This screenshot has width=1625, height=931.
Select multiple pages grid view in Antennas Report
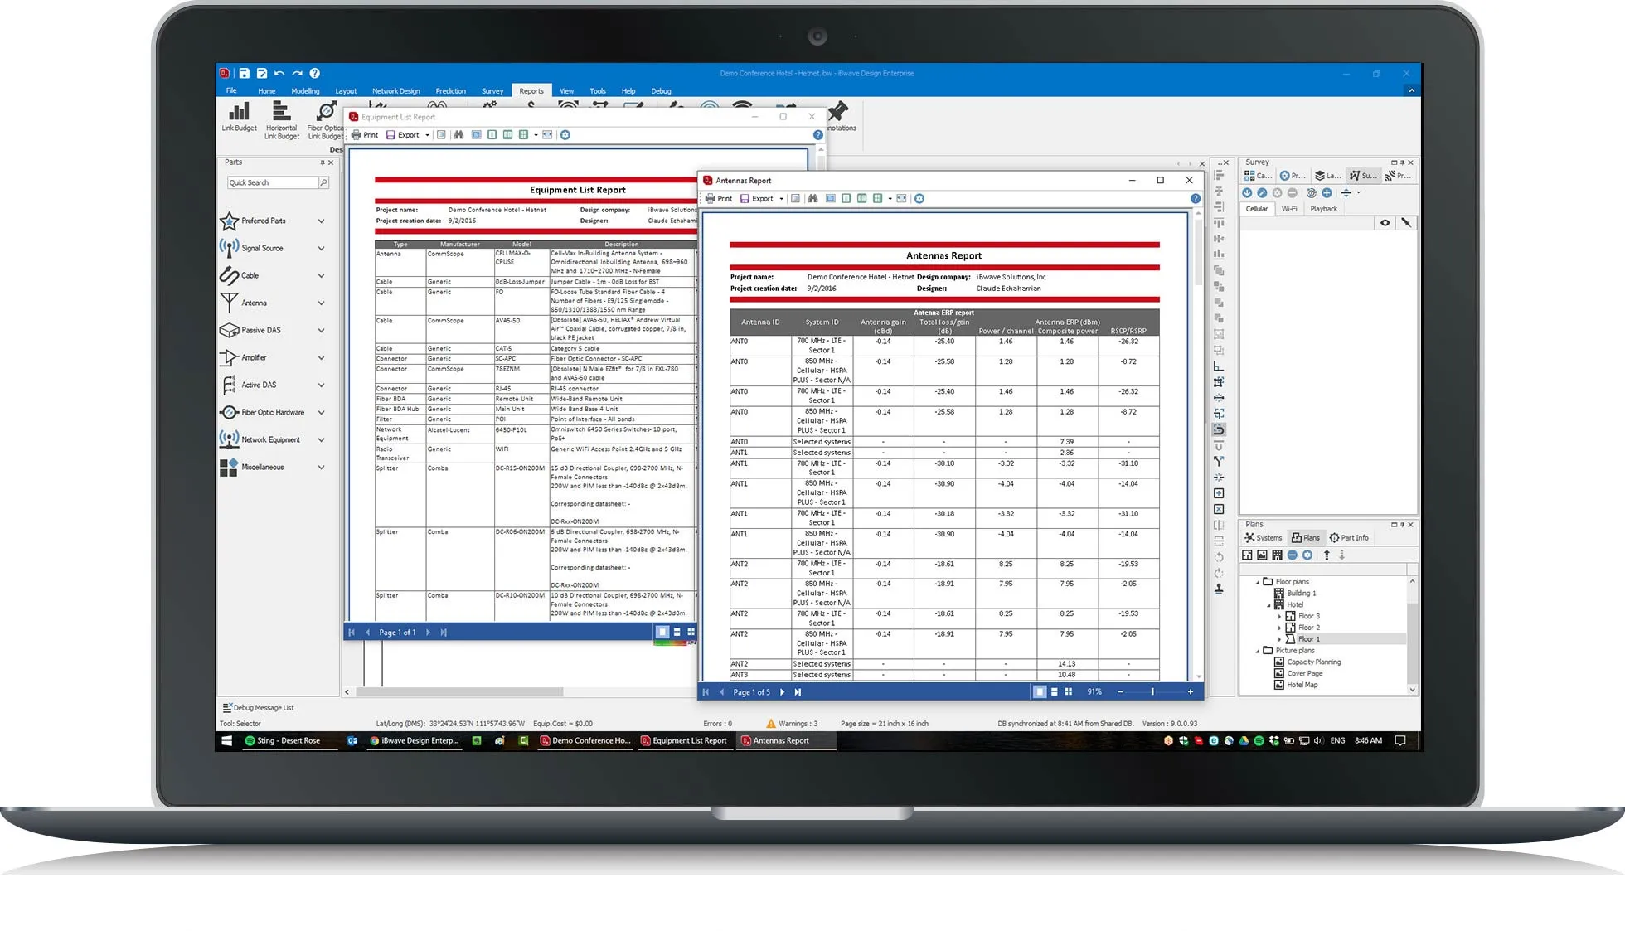877,199
